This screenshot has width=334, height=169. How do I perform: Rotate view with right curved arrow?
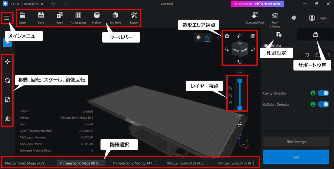click(253, 49)
